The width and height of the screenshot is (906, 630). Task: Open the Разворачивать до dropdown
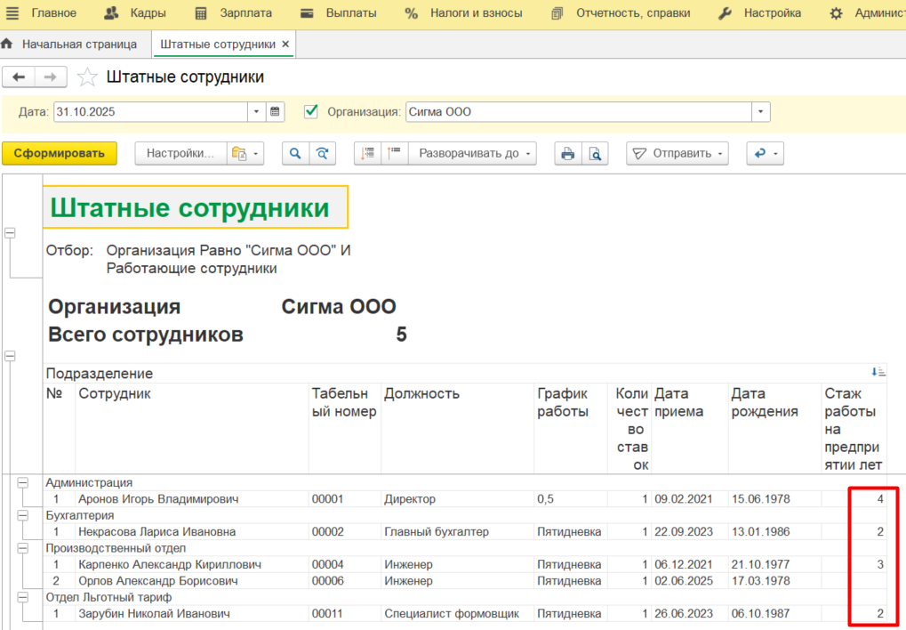point(472,154)
